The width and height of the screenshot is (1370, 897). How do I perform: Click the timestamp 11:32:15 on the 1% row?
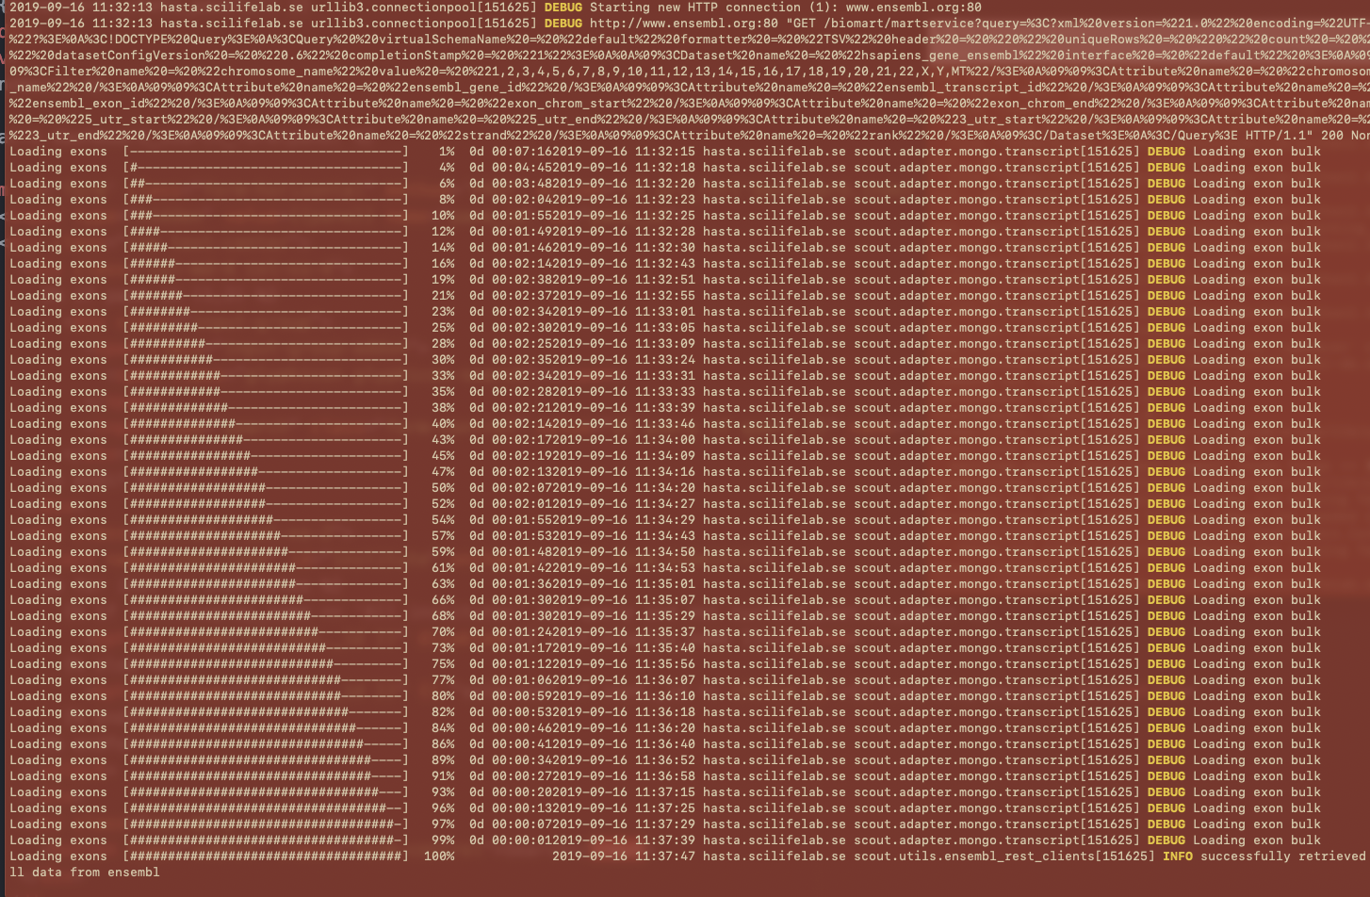[664, 152]
